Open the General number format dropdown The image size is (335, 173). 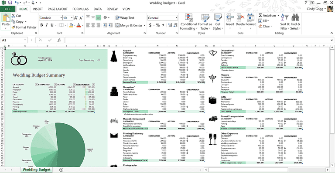tap(177, 18)
